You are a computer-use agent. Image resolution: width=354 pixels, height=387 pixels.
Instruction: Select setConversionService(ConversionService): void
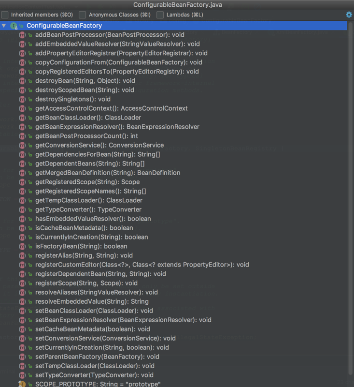105,338
